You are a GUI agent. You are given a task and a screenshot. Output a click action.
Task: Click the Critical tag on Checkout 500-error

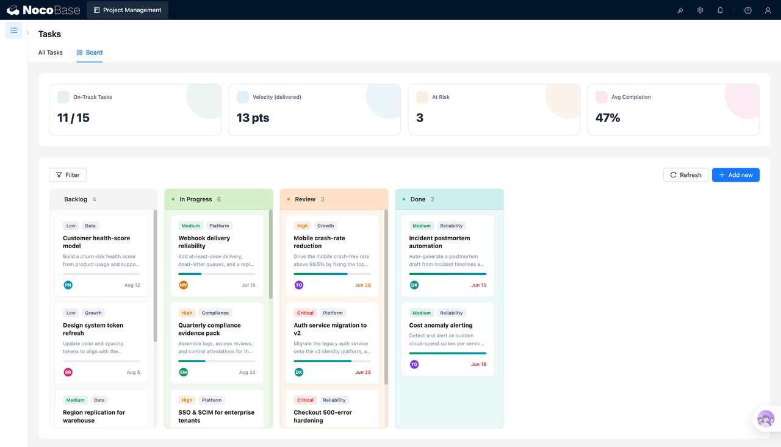[305, 400]
